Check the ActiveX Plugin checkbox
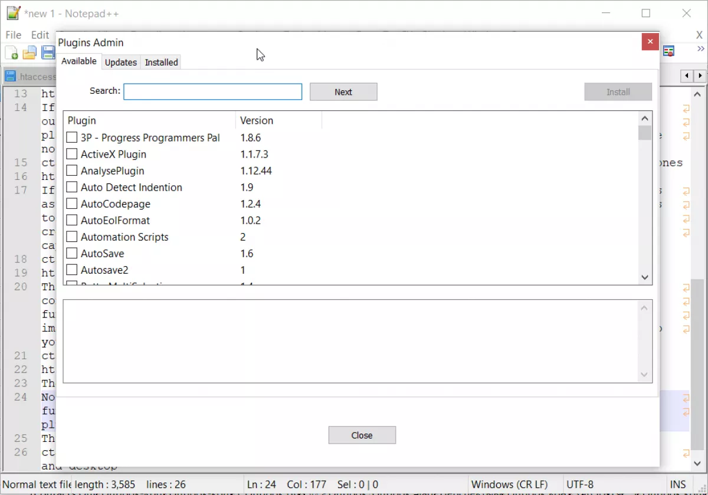The image size is (708, 495). (71, 154)
